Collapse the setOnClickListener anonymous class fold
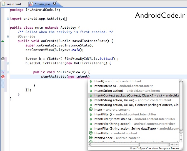 [8, 63]
